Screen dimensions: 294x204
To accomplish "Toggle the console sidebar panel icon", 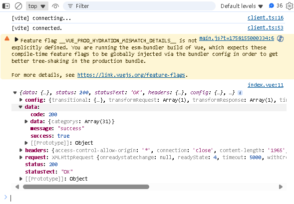I will (6, 6).
